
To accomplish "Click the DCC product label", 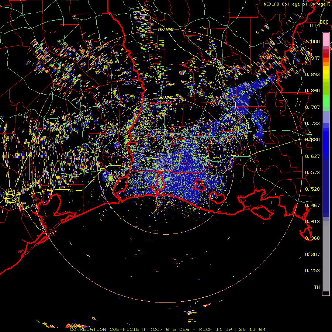I will coord(324,22).
